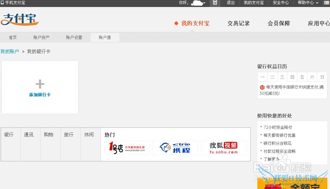Click 了解更多 link
The image size is (330, 189).
[271, 159]
